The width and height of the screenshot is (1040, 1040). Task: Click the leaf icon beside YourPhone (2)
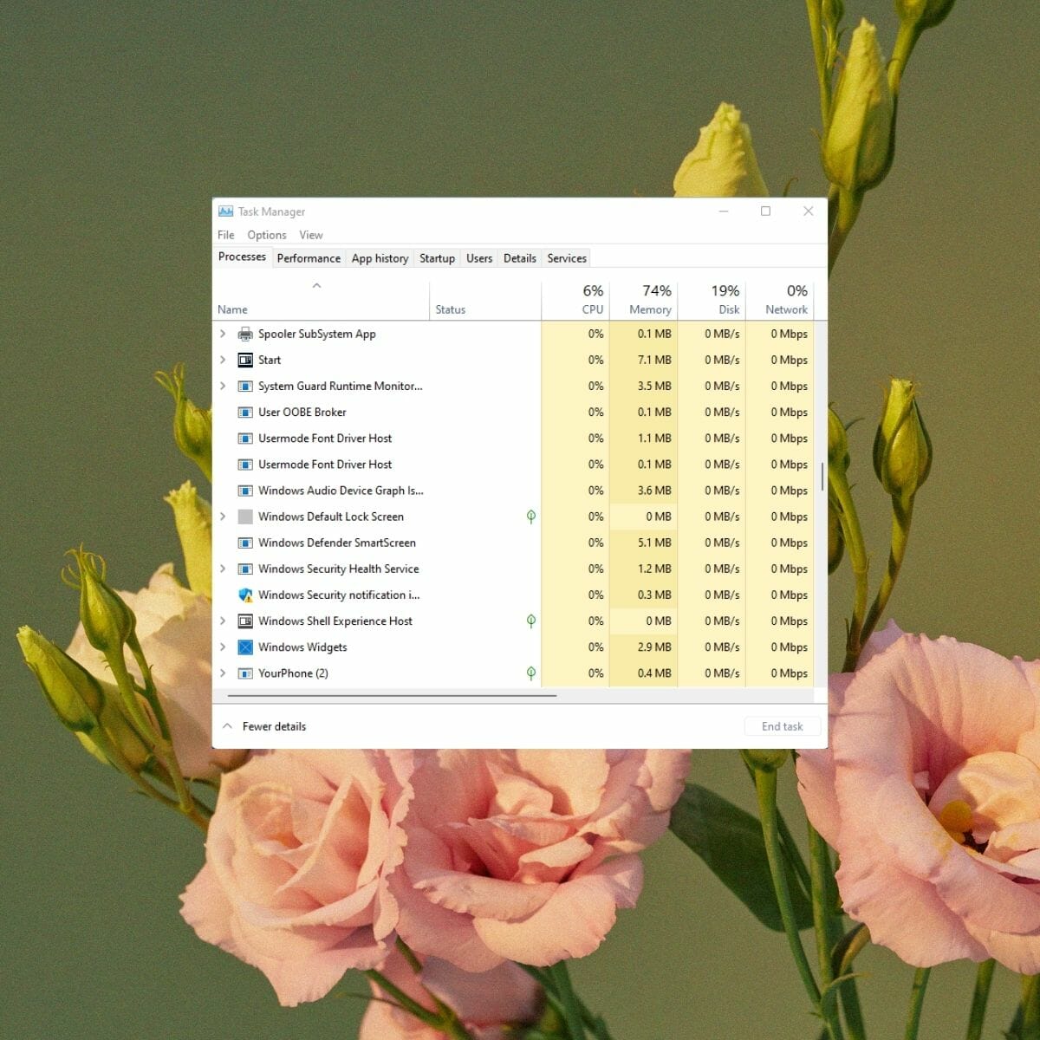[x=531, y=673]
